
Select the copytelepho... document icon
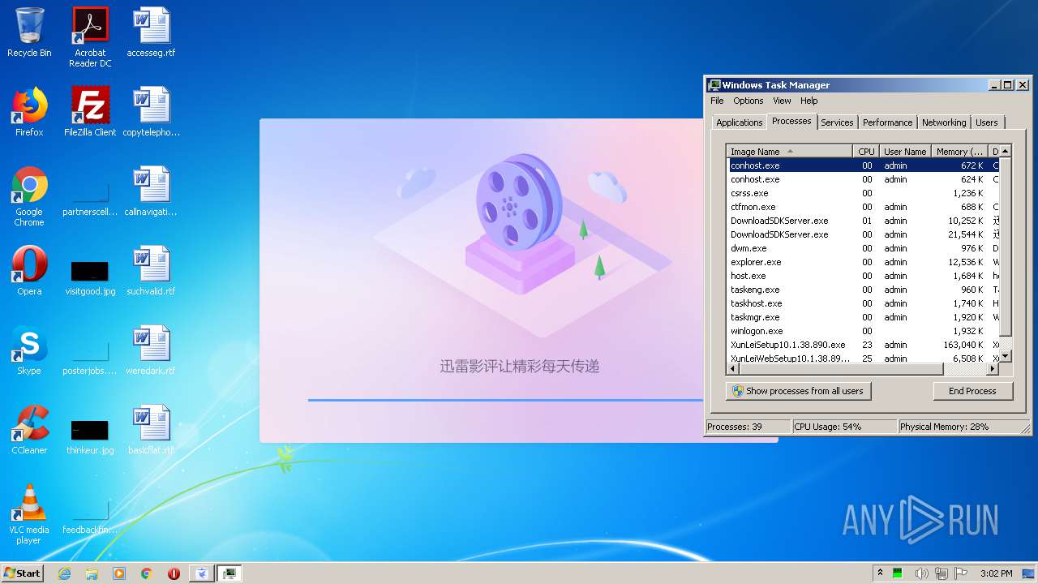[x=151, y=112]
